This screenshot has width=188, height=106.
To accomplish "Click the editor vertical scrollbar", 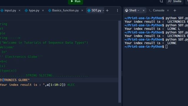I will [120, 62].
